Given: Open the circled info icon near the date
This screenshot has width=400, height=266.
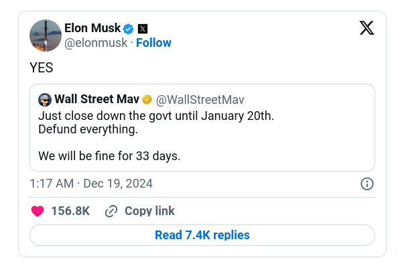Looking at the screenshot, I should click(367, 184).
